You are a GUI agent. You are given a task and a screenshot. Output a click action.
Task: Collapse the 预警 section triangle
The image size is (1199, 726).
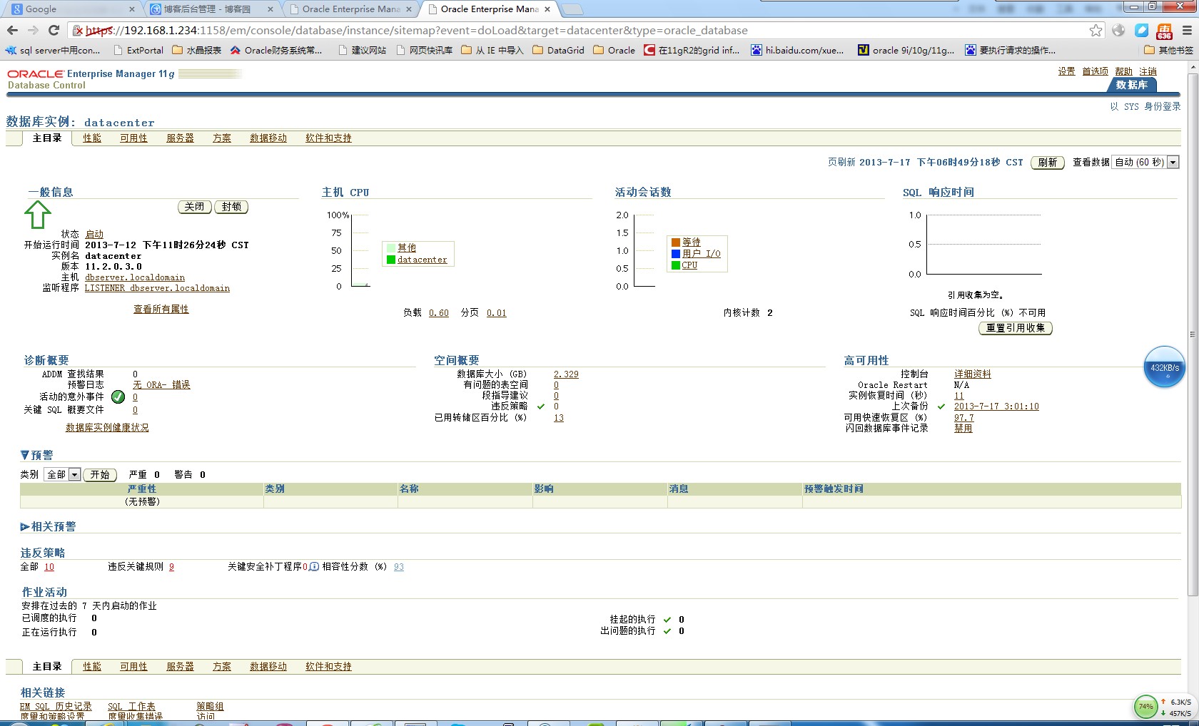point(25,455)
